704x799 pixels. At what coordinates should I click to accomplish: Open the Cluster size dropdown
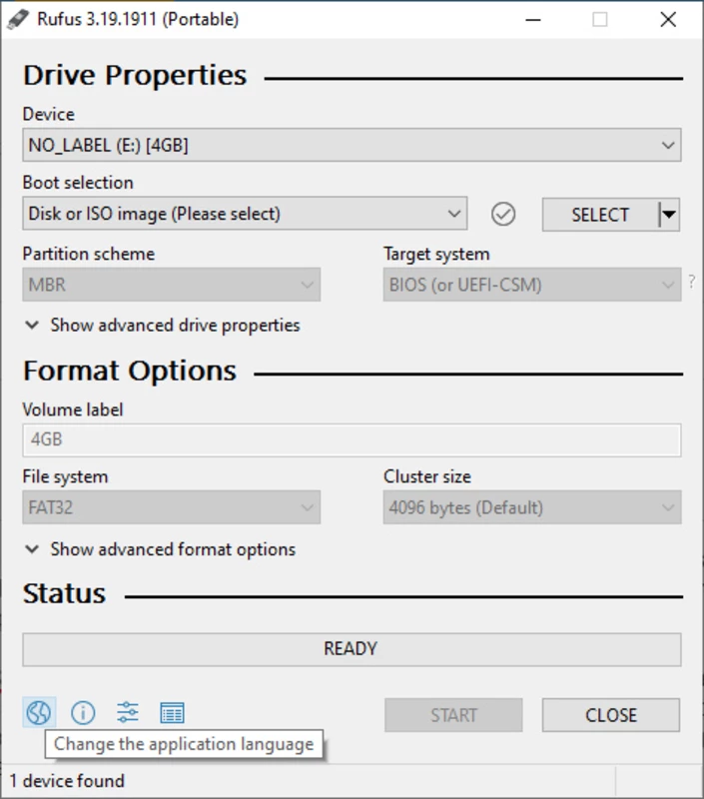[532, 507]
